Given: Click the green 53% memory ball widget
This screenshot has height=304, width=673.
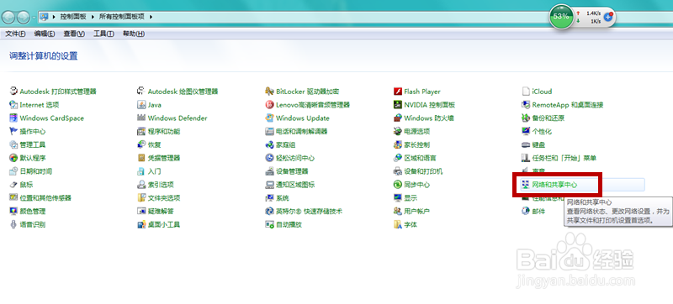Looking at the screenshot, I should [x=561, y=17].
